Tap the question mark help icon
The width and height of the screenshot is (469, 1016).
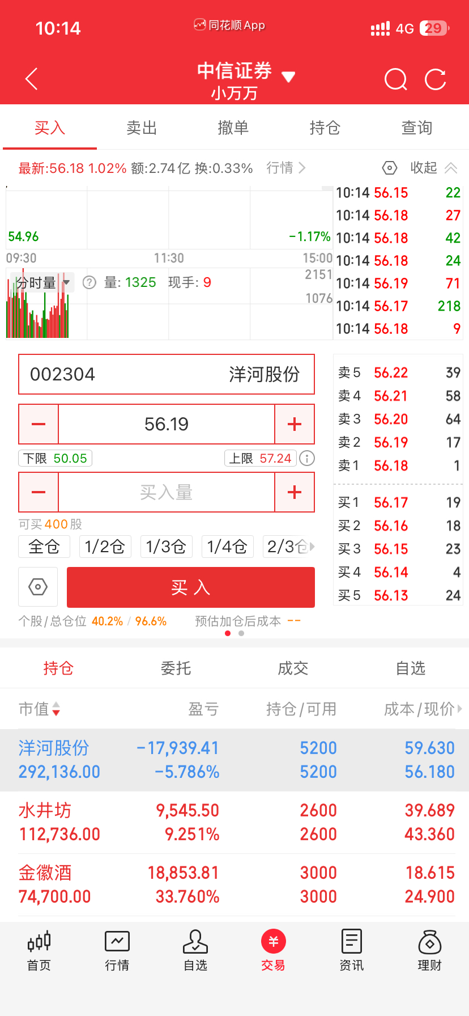89,282
